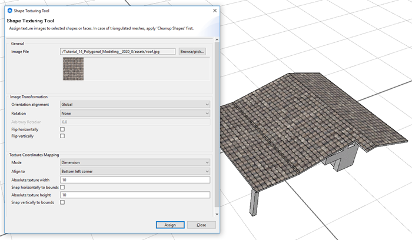Open the Orientation alignment dropdown

(135, 105)
